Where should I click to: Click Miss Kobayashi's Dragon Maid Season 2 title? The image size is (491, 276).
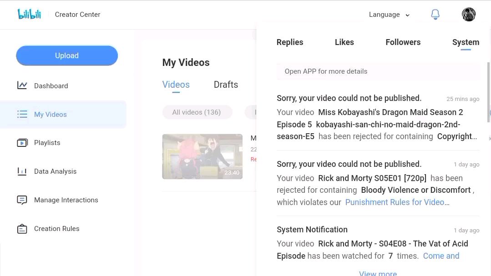370,118
